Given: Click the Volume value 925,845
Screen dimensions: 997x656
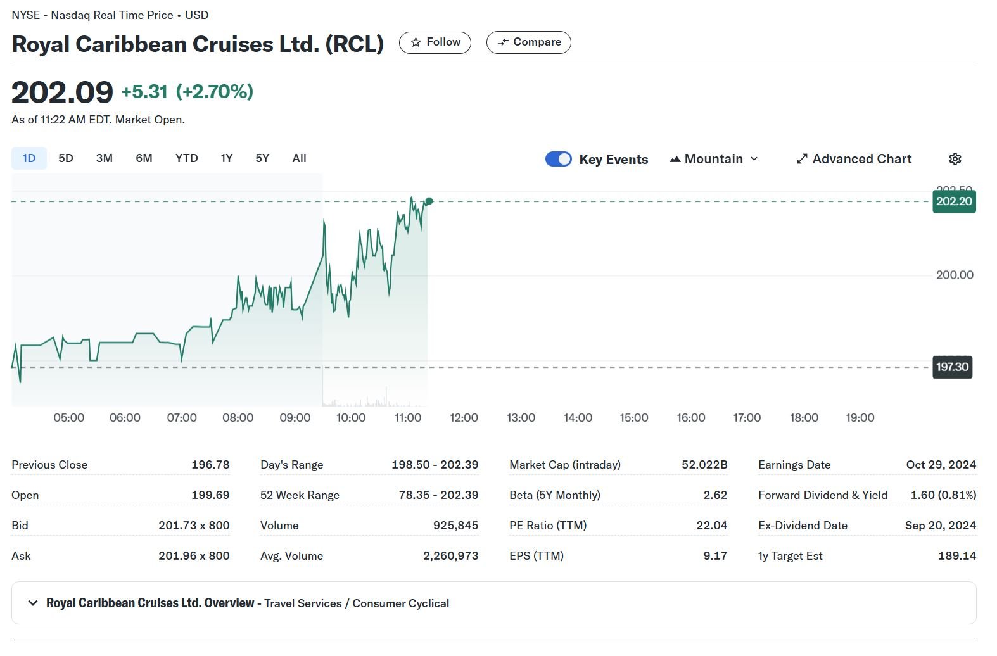Looking at the screenshot, I should [456, 526].
